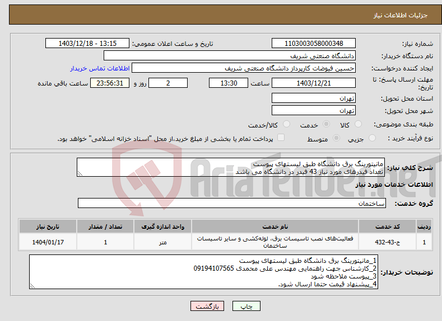Click the جزئیات اطلاعات نیاز header title
The image size is (442, 321).
point(401,15)
